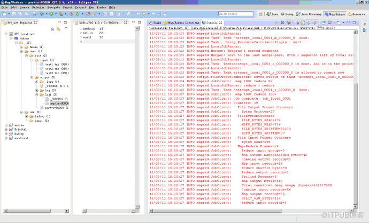Image resolution: width=369 pixels, height=223 pixels.
Task: Click the Run Last Tool red-badge icon
Action: (x=61, y=14)
